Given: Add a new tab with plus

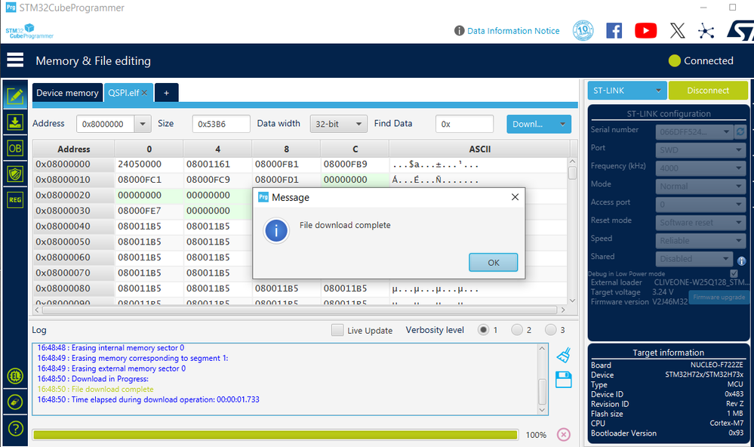Looking at the screenshot, I should [x=166, y=93].
